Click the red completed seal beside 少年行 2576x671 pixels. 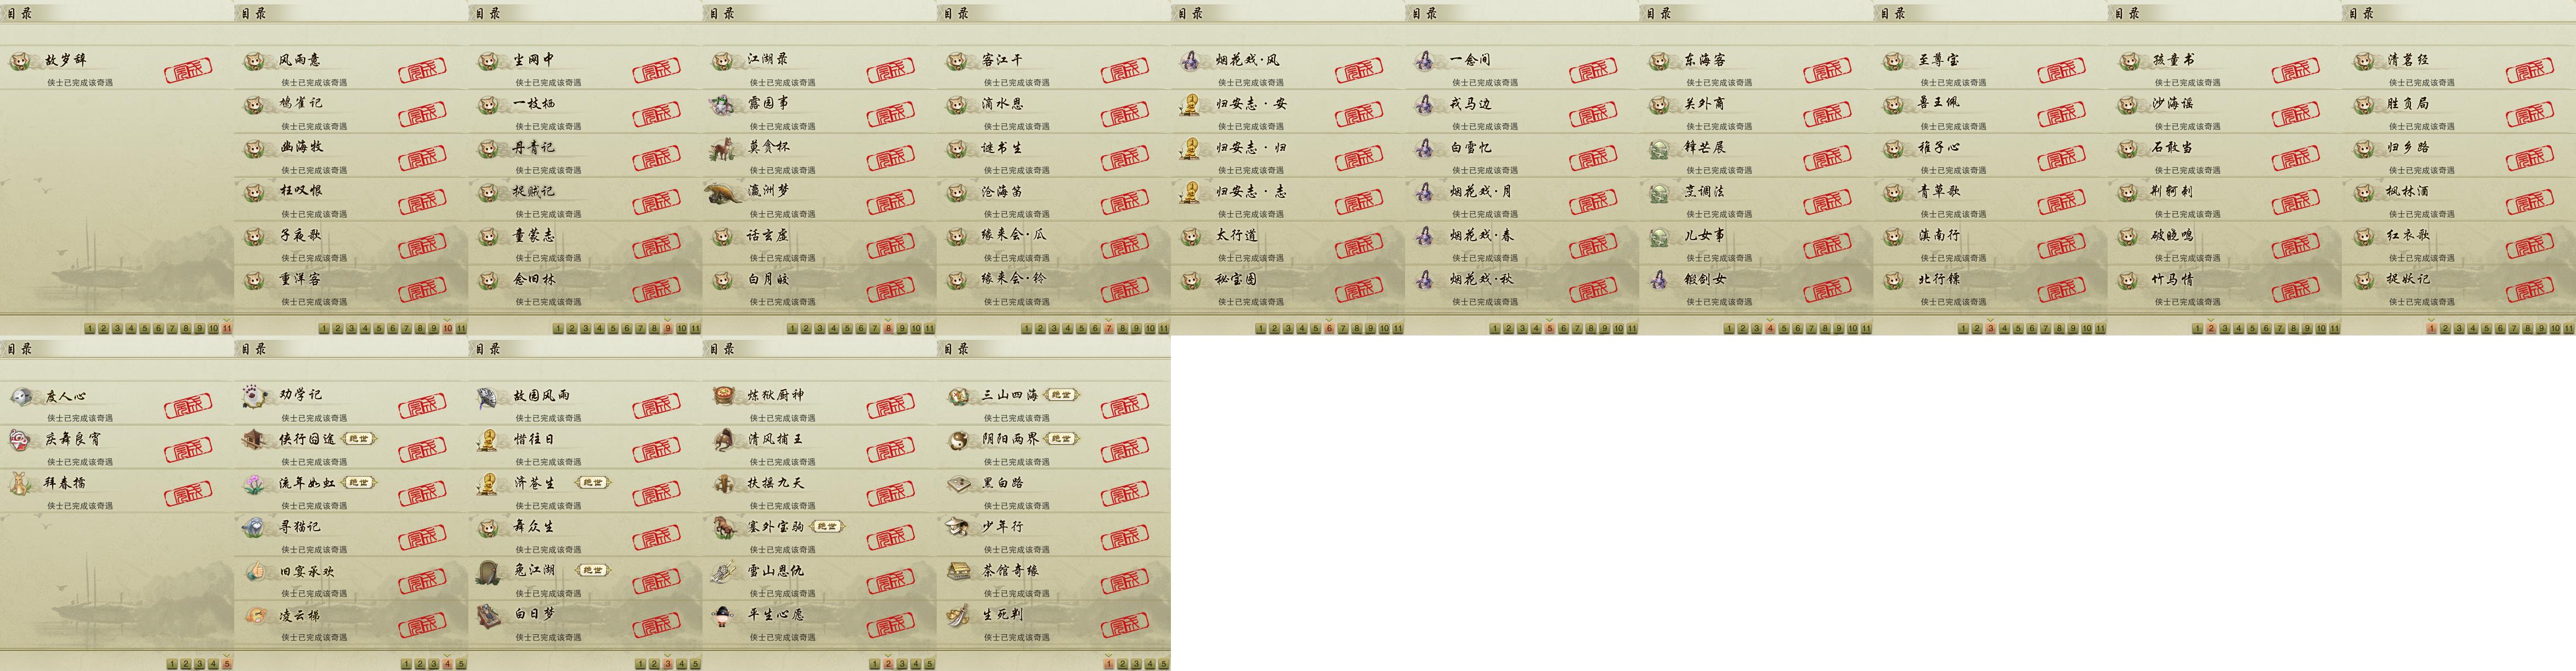pyautogui.click(x=1125, y=537)
